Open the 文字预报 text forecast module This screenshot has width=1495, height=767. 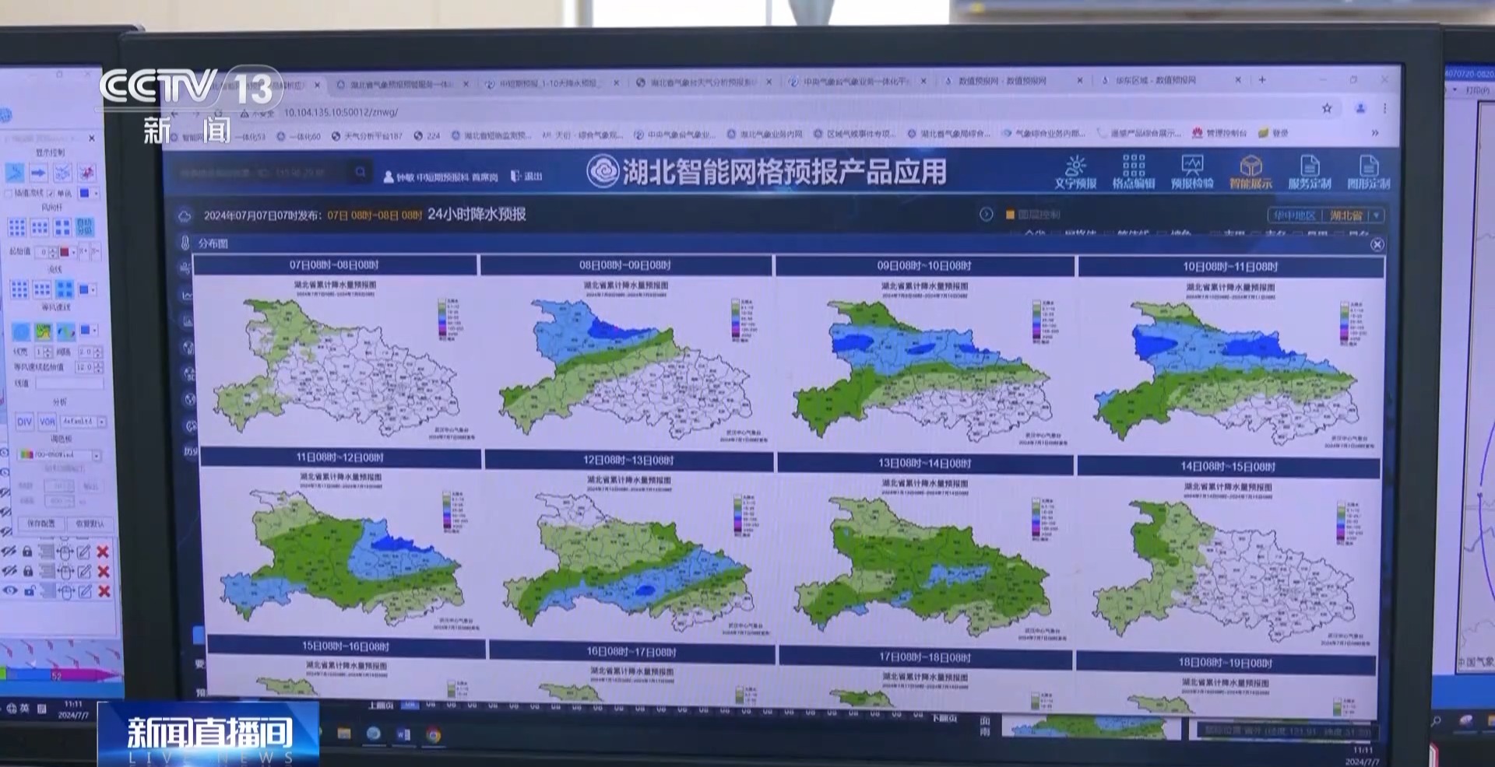(1076, 172)
